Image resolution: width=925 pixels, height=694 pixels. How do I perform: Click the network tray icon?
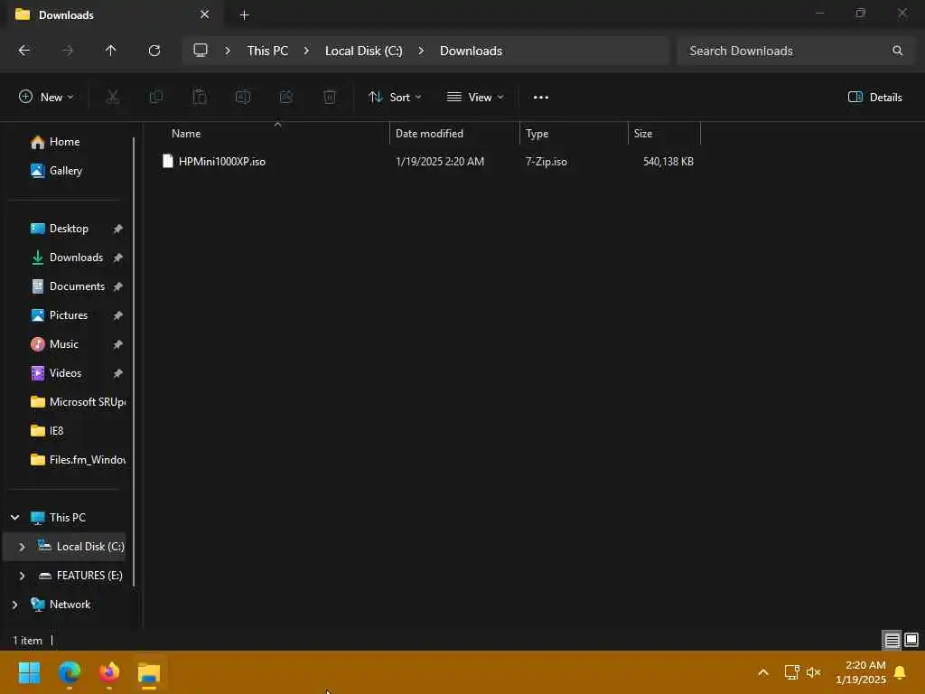[791, 672]
